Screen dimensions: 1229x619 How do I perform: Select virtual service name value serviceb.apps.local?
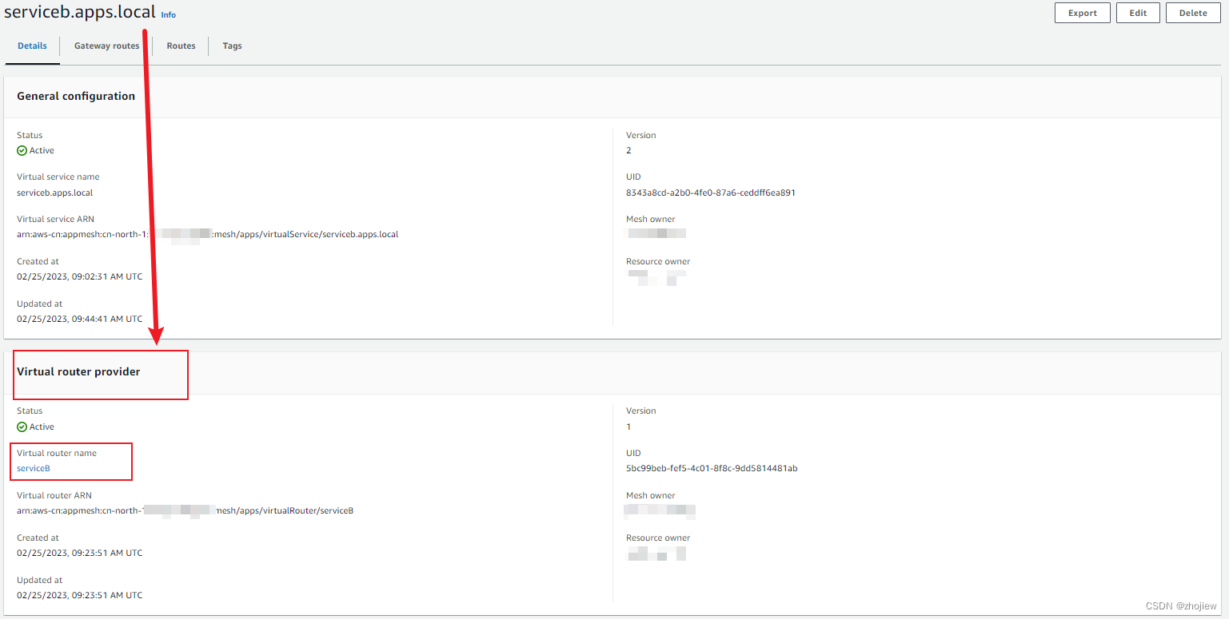55,192
